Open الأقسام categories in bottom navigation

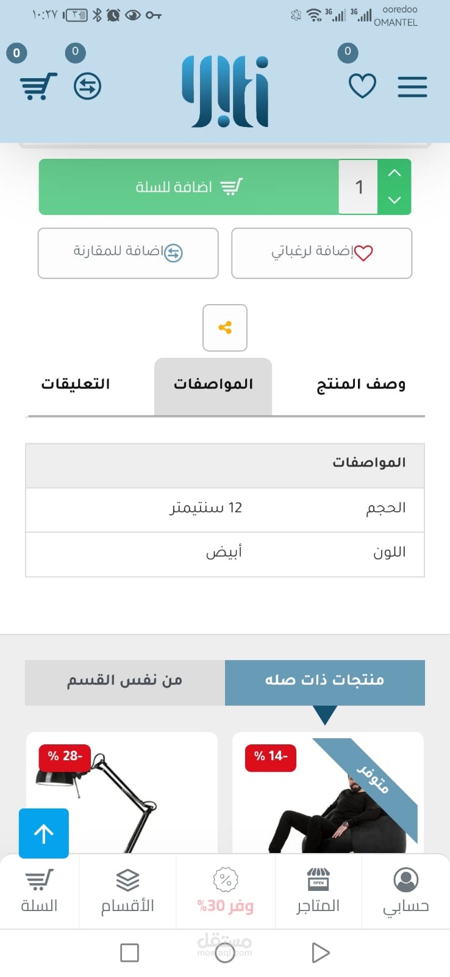pyautogui.click(x=127, y=892)
